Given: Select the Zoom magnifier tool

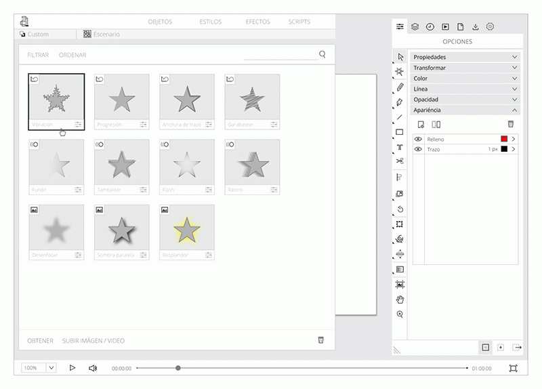Looking at the screenshot, I should click(x=400, y=314).
